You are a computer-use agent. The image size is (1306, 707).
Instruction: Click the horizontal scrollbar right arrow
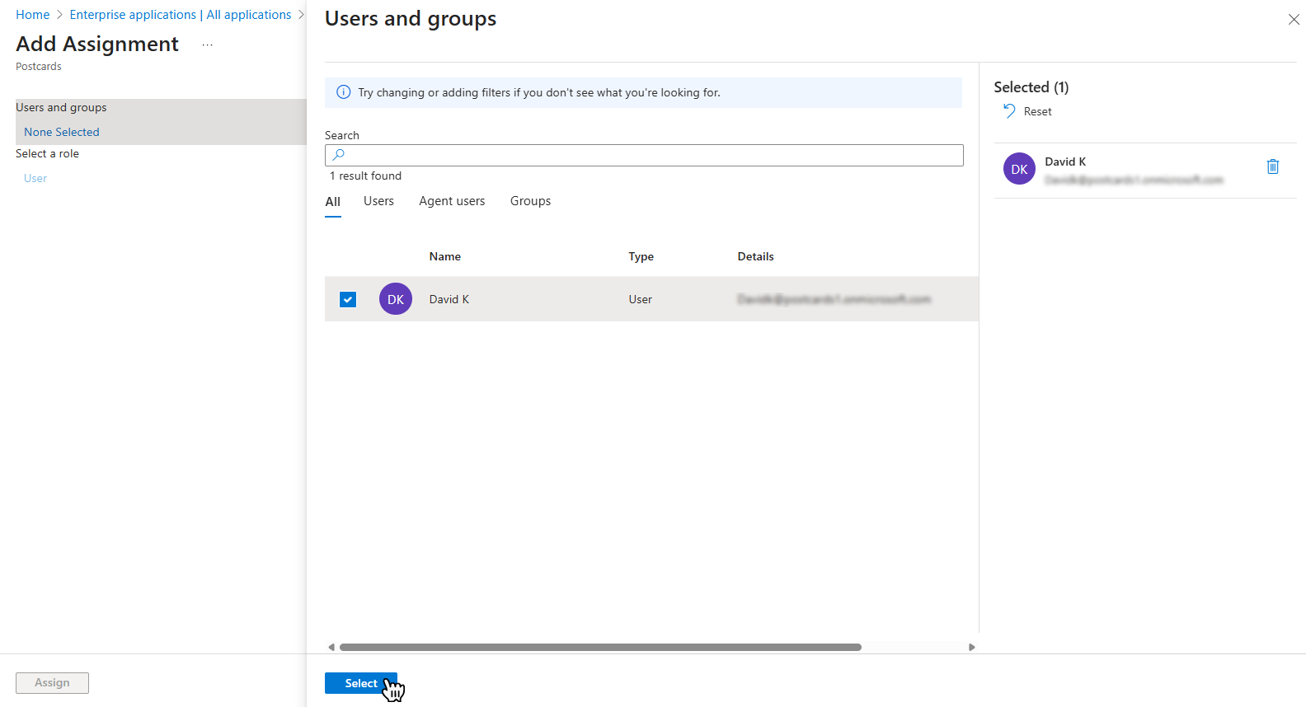971,648
